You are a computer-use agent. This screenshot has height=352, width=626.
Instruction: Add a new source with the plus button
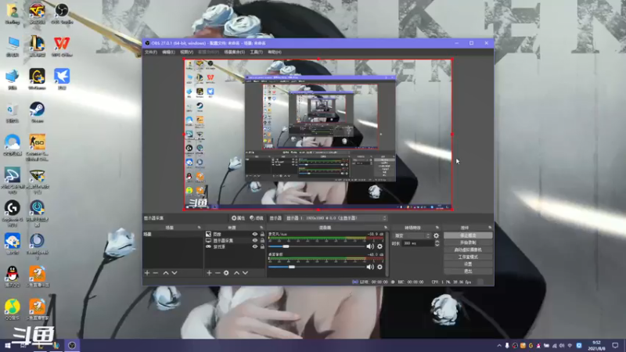tap(209, 273)
